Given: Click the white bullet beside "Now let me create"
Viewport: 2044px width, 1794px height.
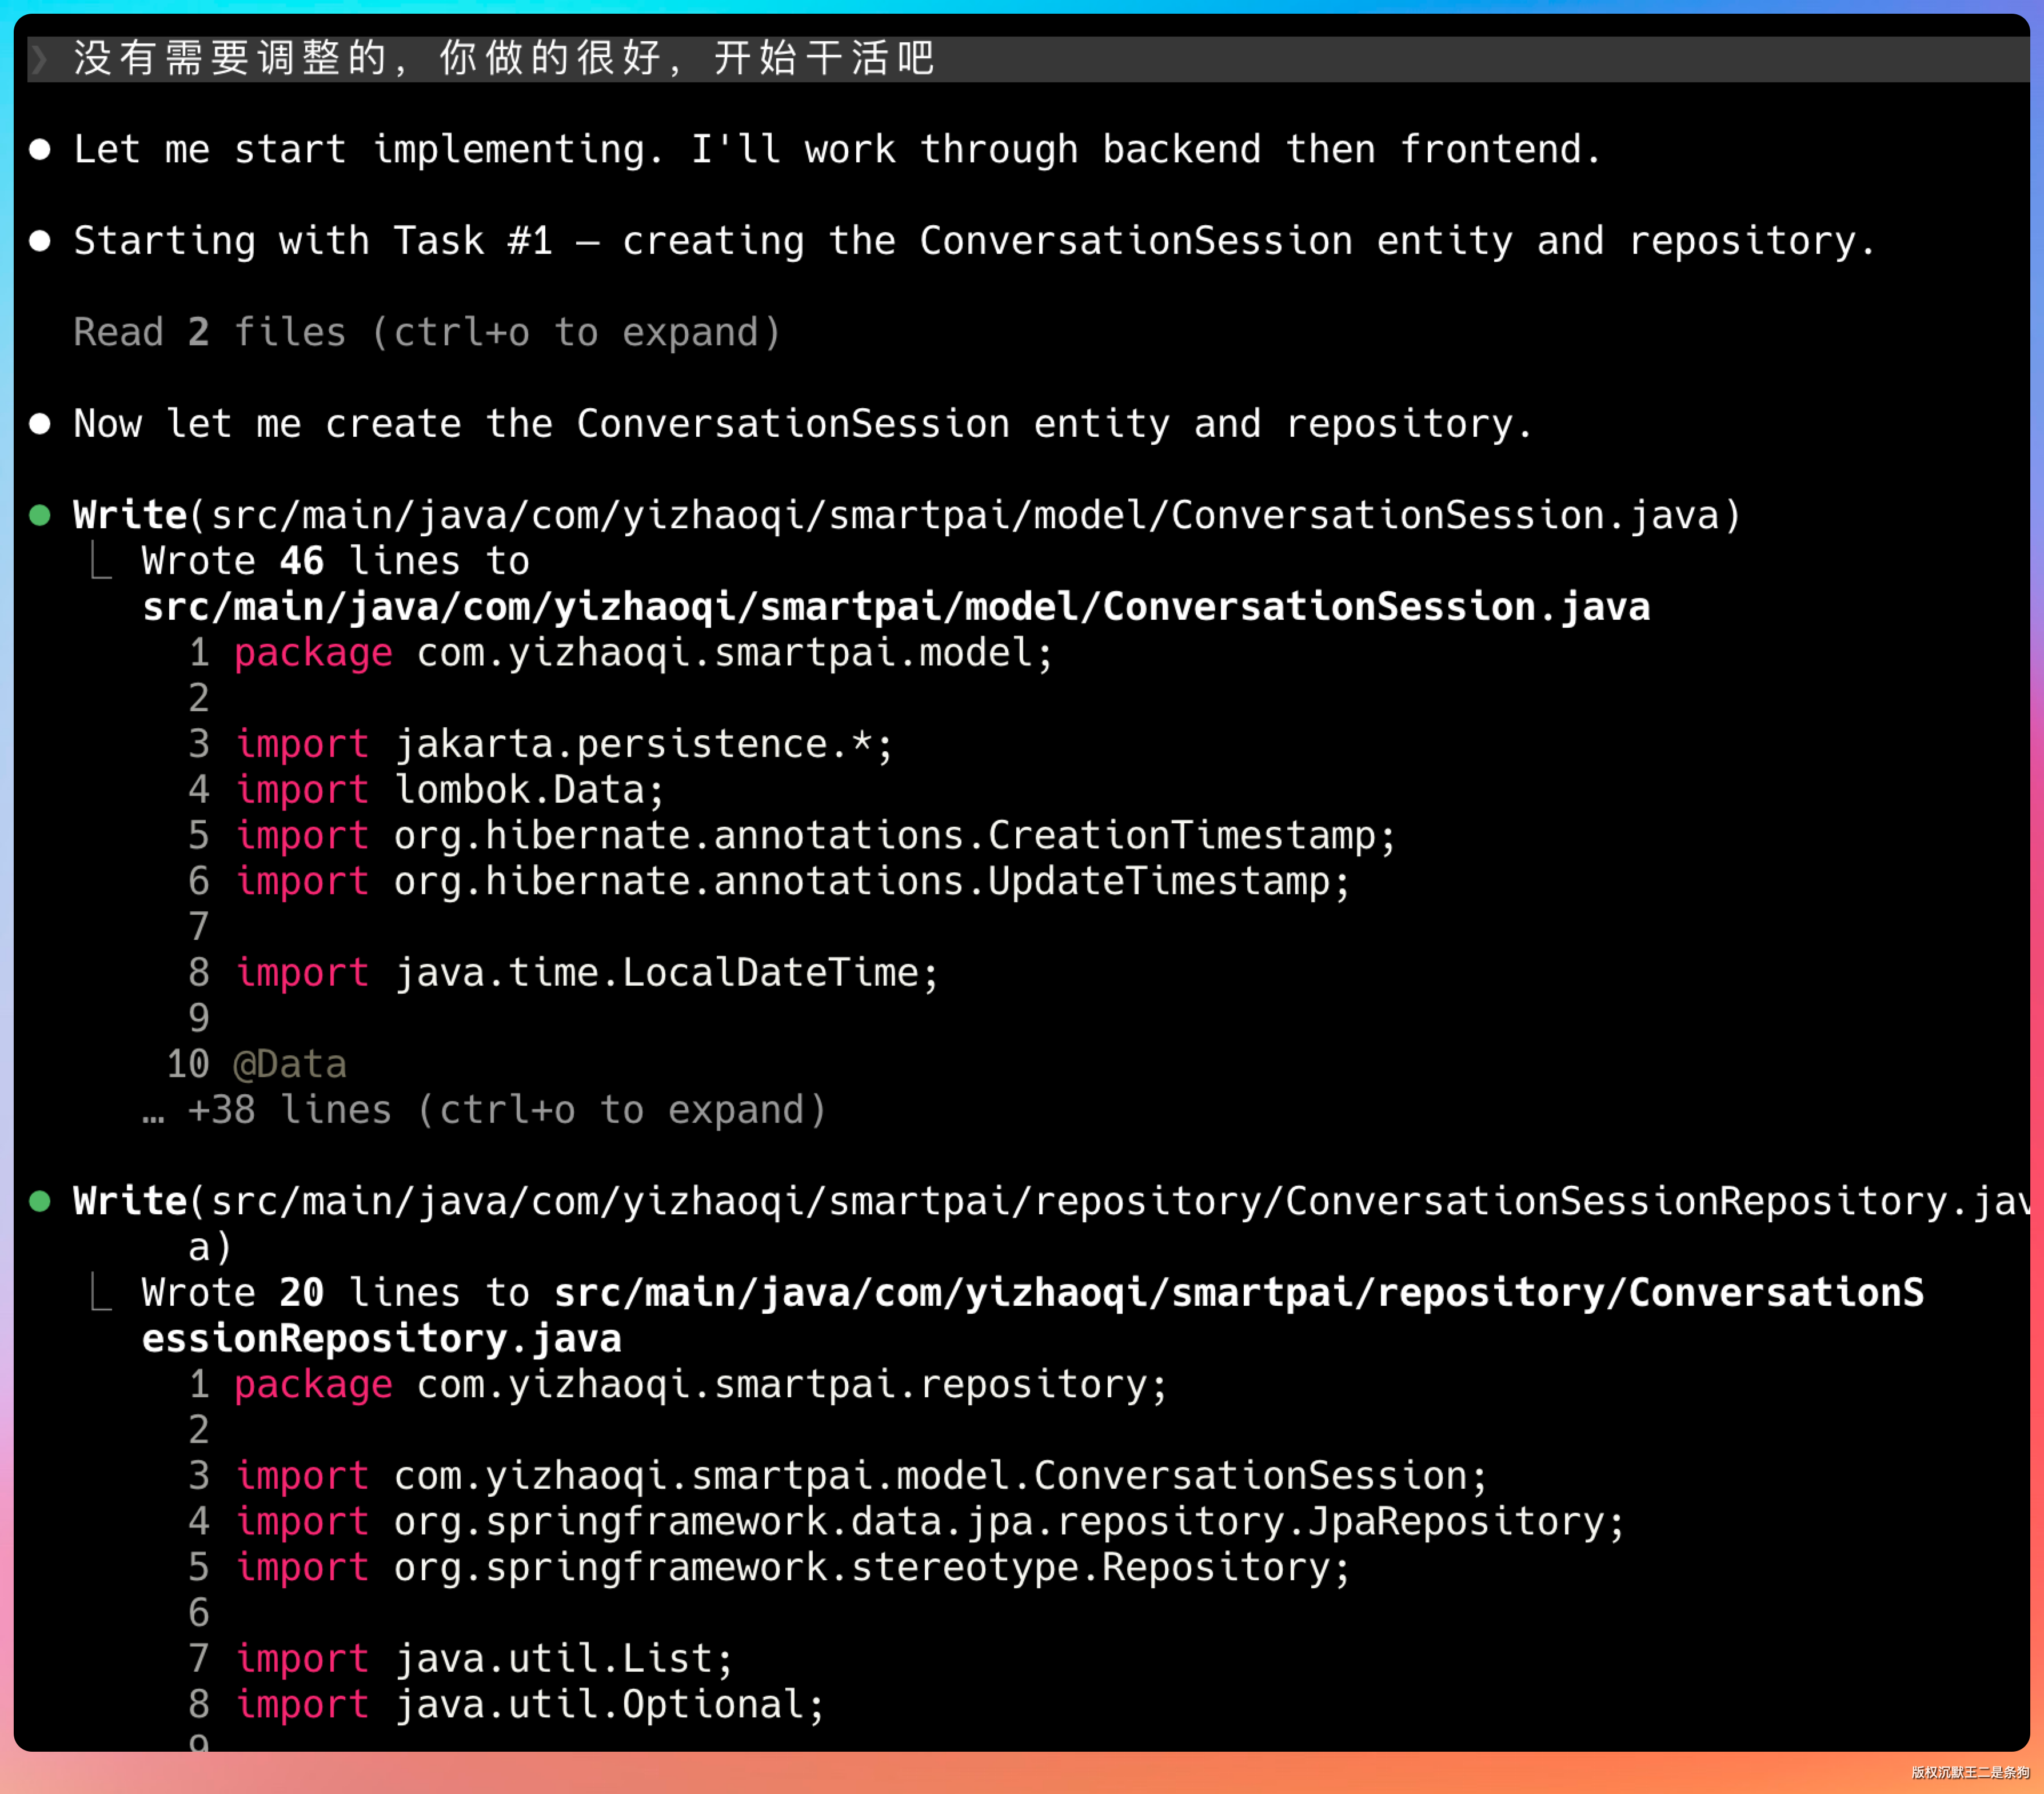Looking at the screenshot, I should (x=40, y=424).
